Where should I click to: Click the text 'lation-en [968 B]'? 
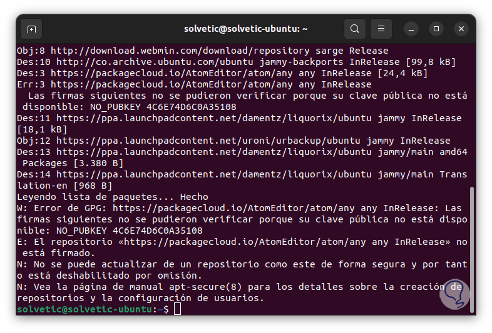click(64, 186)
